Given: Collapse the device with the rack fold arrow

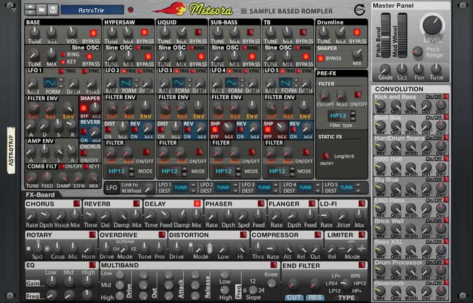Looking at the screenshot, I should pos(13,8).
